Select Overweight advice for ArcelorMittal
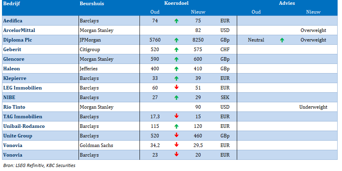The image size is (342, 171). (x=313, y=30)
